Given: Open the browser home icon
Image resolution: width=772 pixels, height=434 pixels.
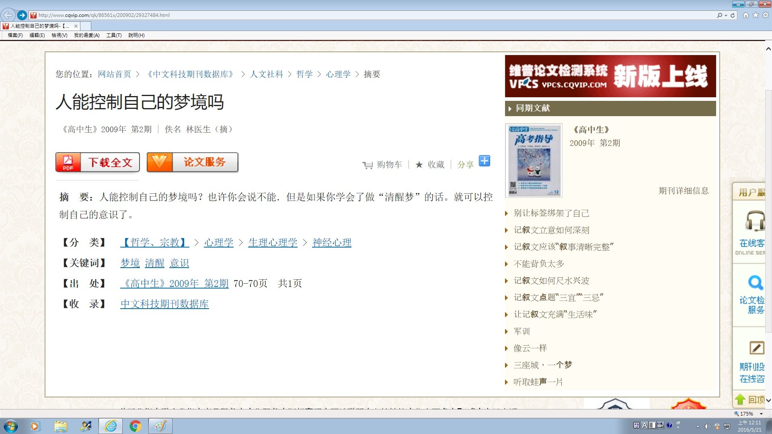Looking at the screenshot, I should [x=746, y=15].
